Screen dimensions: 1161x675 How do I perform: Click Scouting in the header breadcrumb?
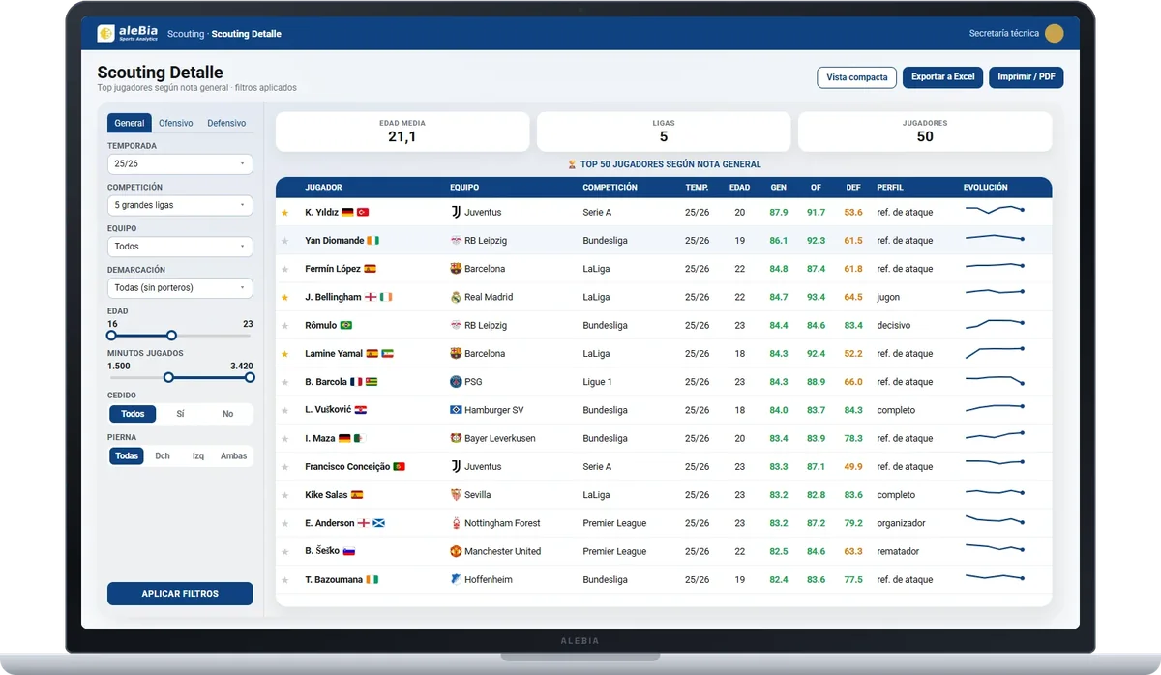point(186,34)
